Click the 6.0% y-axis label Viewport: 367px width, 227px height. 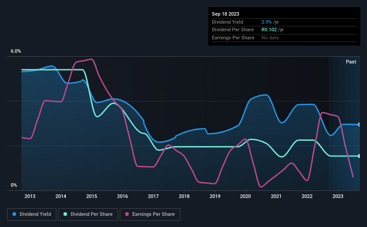16,51
